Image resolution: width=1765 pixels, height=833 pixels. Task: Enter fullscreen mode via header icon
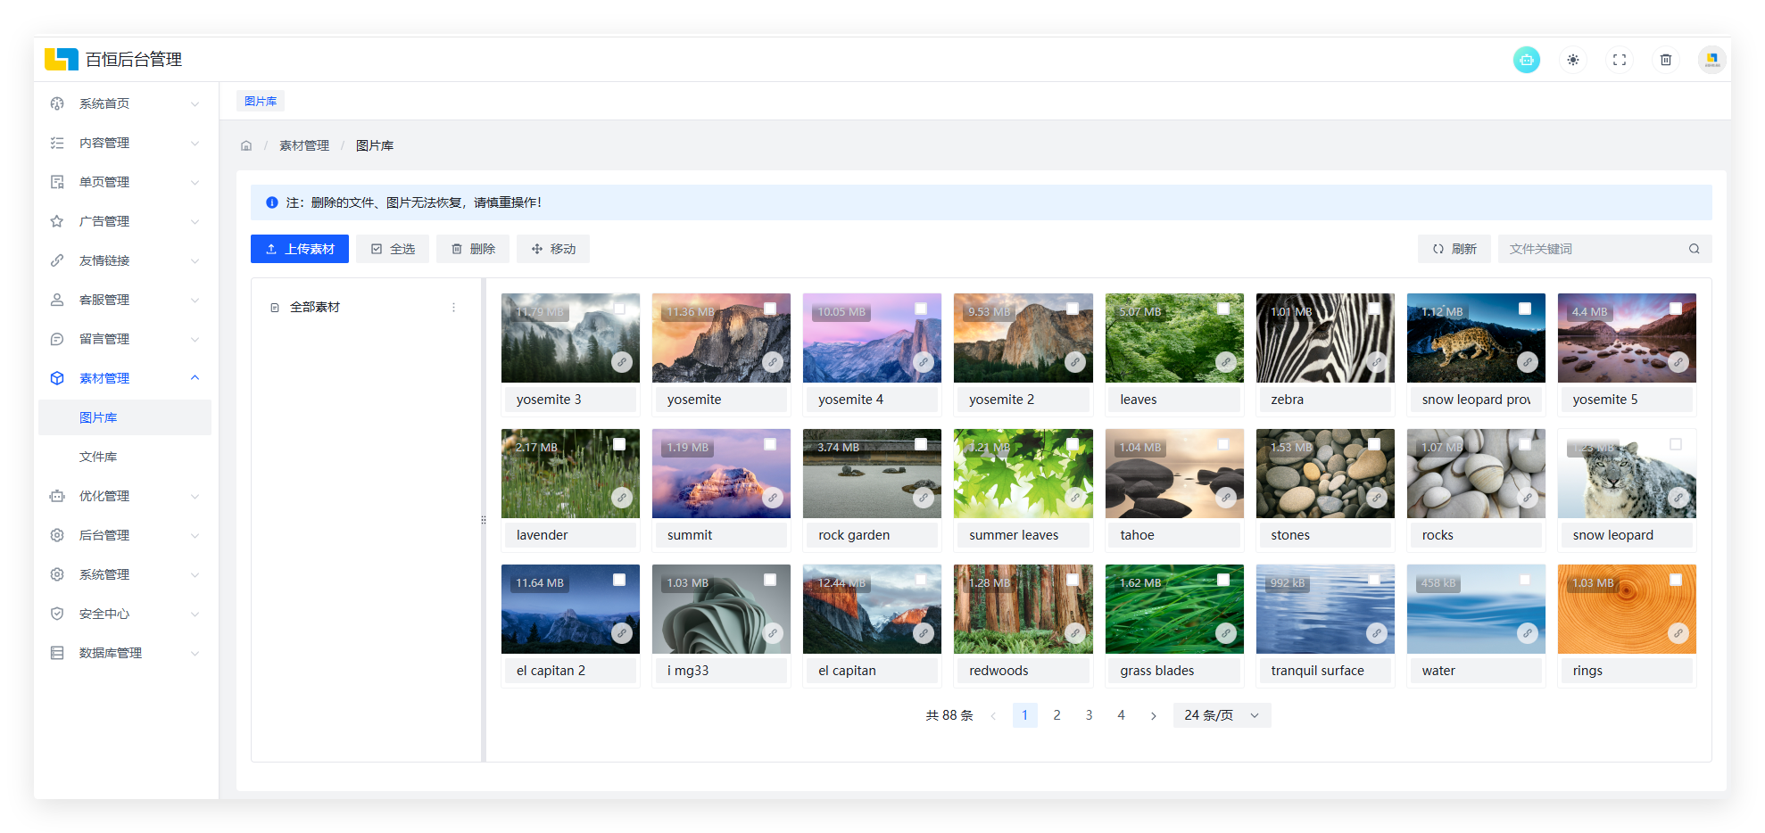(1619, 60)
